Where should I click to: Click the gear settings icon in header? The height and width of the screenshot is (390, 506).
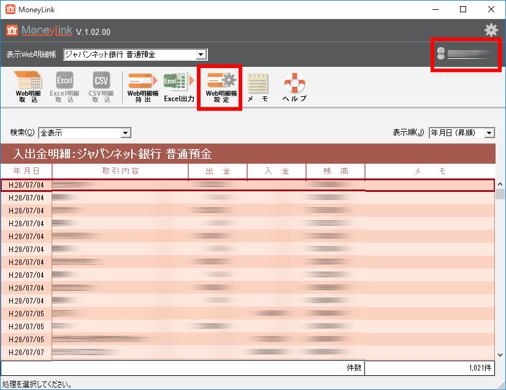[x=491, y=30]
